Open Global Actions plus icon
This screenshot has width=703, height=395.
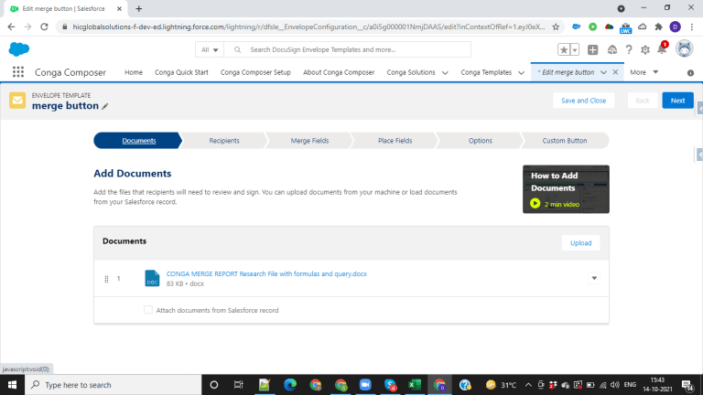coord(593,49)
